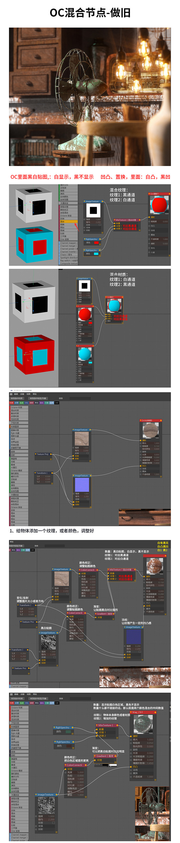Screen dimensions: 180x843
Task: Collapse Texture Proj node via its triangle
Action: point(36,454)
